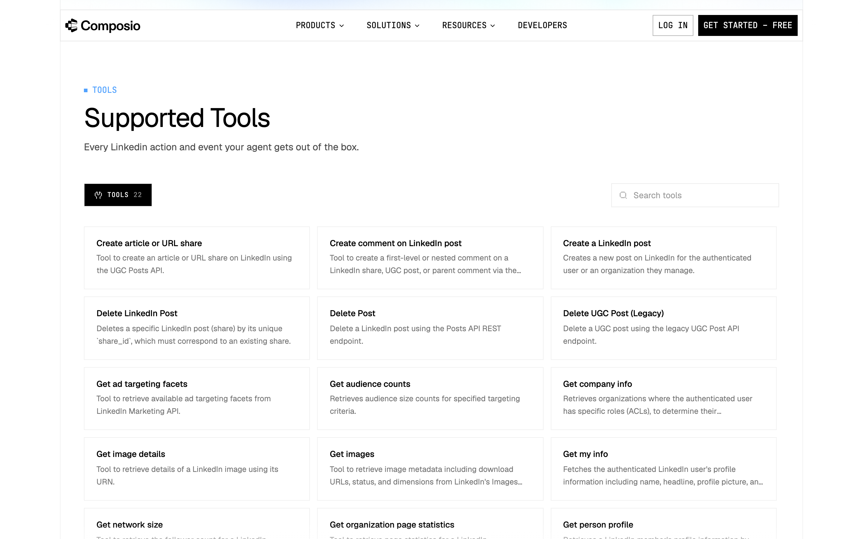Open the Get company info card
863x539 pixels.
(x=663, y=399)
